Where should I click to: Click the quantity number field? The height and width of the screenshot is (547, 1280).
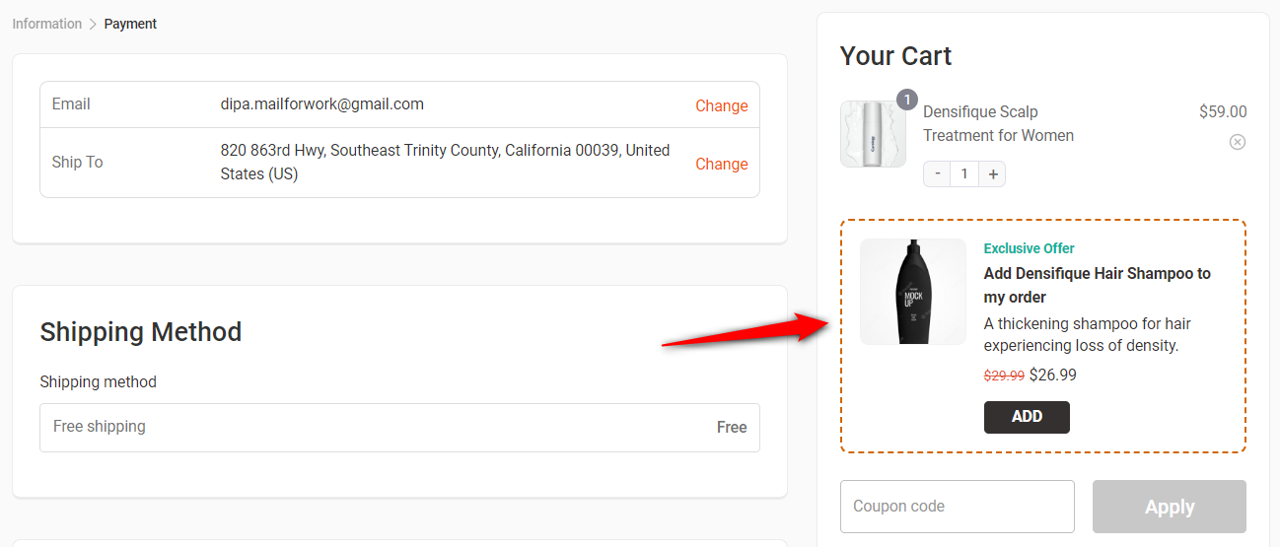tap(964, 173)
